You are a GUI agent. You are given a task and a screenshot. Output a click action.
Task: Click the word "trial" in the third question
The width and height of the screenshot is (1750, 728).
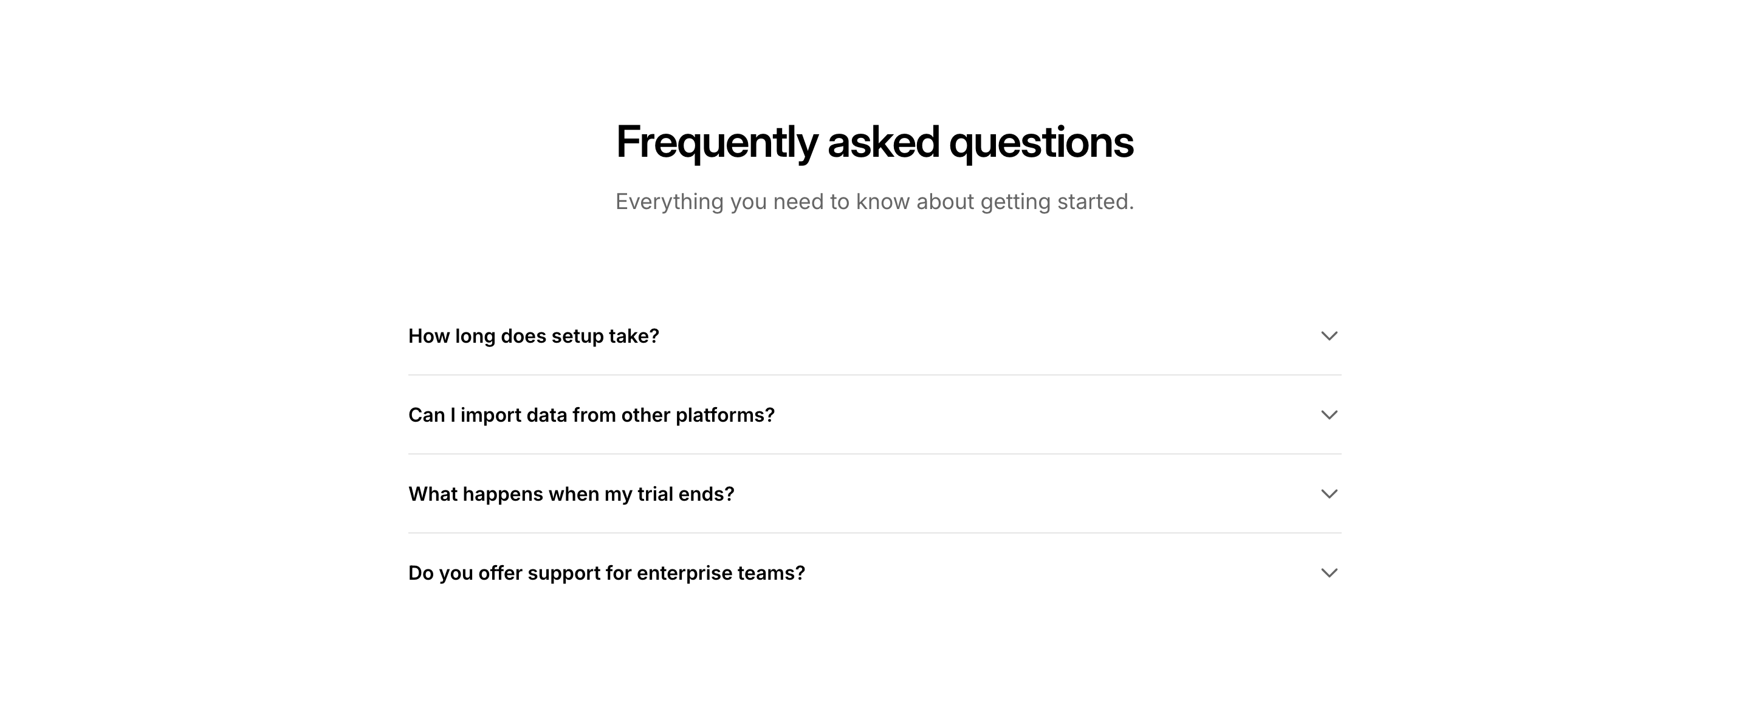point(654,493)
